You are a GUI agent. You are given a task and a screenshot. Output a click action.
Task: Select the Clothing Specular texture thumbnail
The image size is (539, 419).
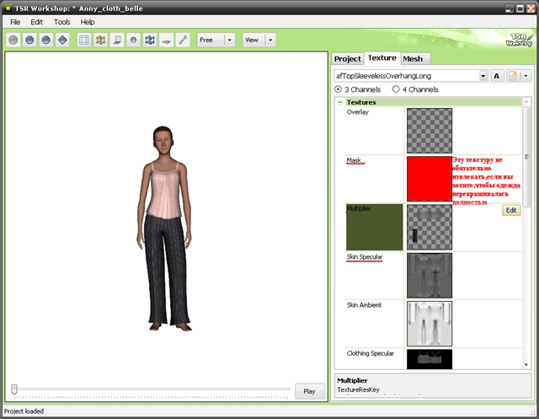(430, 359)
